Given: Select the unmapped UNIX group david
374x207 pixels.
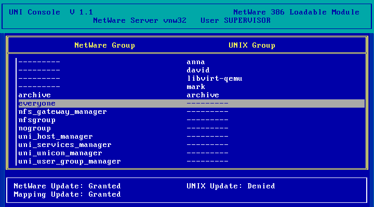Looking at the screenshot, I should point(198,70).
